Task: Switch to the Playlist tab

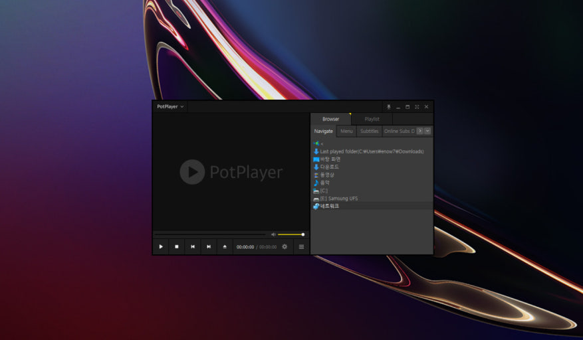Action: click(372, 120)
